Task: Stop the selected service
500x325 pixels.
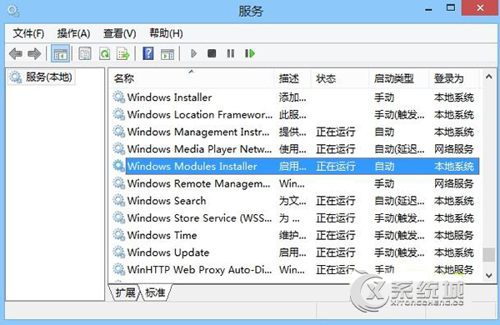Action: 212,53
